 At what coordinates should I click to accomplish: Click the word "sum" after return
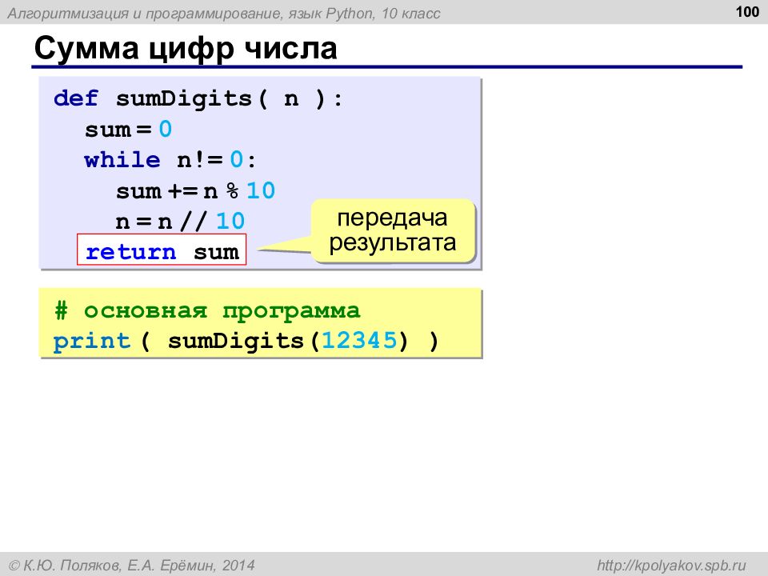[x=216, y=252]
